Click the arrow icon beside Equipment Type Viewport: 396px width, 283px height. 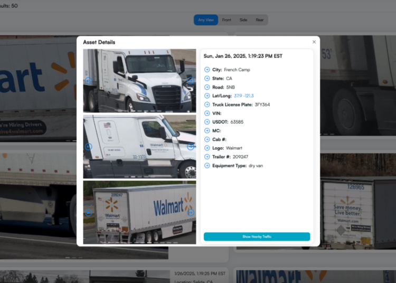(x=207, y=166)
